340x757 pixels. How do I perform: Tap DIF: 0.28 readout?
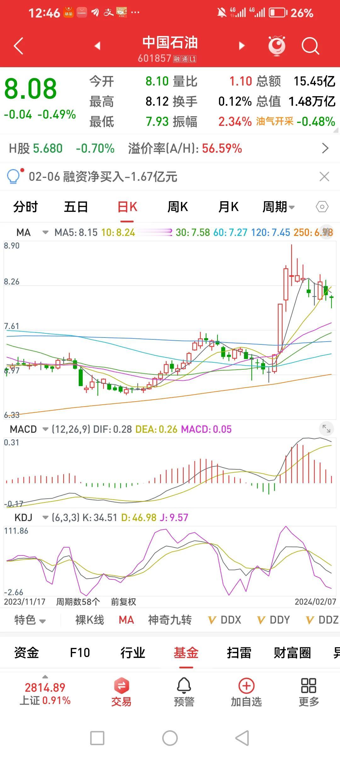click(x=113, y=429)
